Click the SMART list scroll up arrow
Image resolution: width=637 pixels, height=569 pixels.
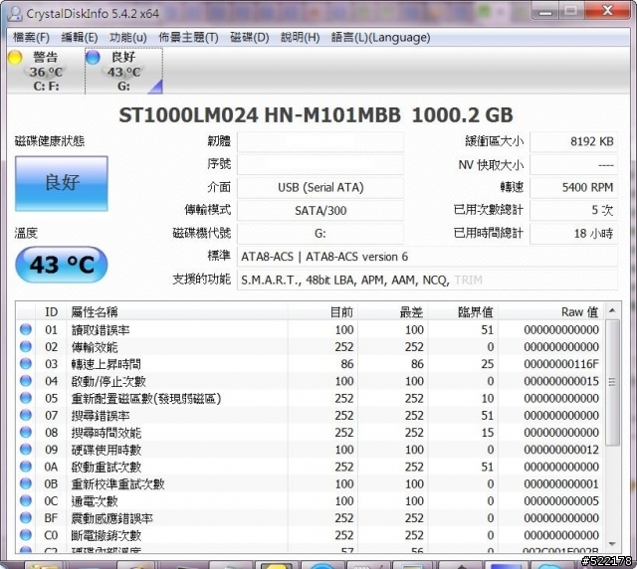point(612,311)
